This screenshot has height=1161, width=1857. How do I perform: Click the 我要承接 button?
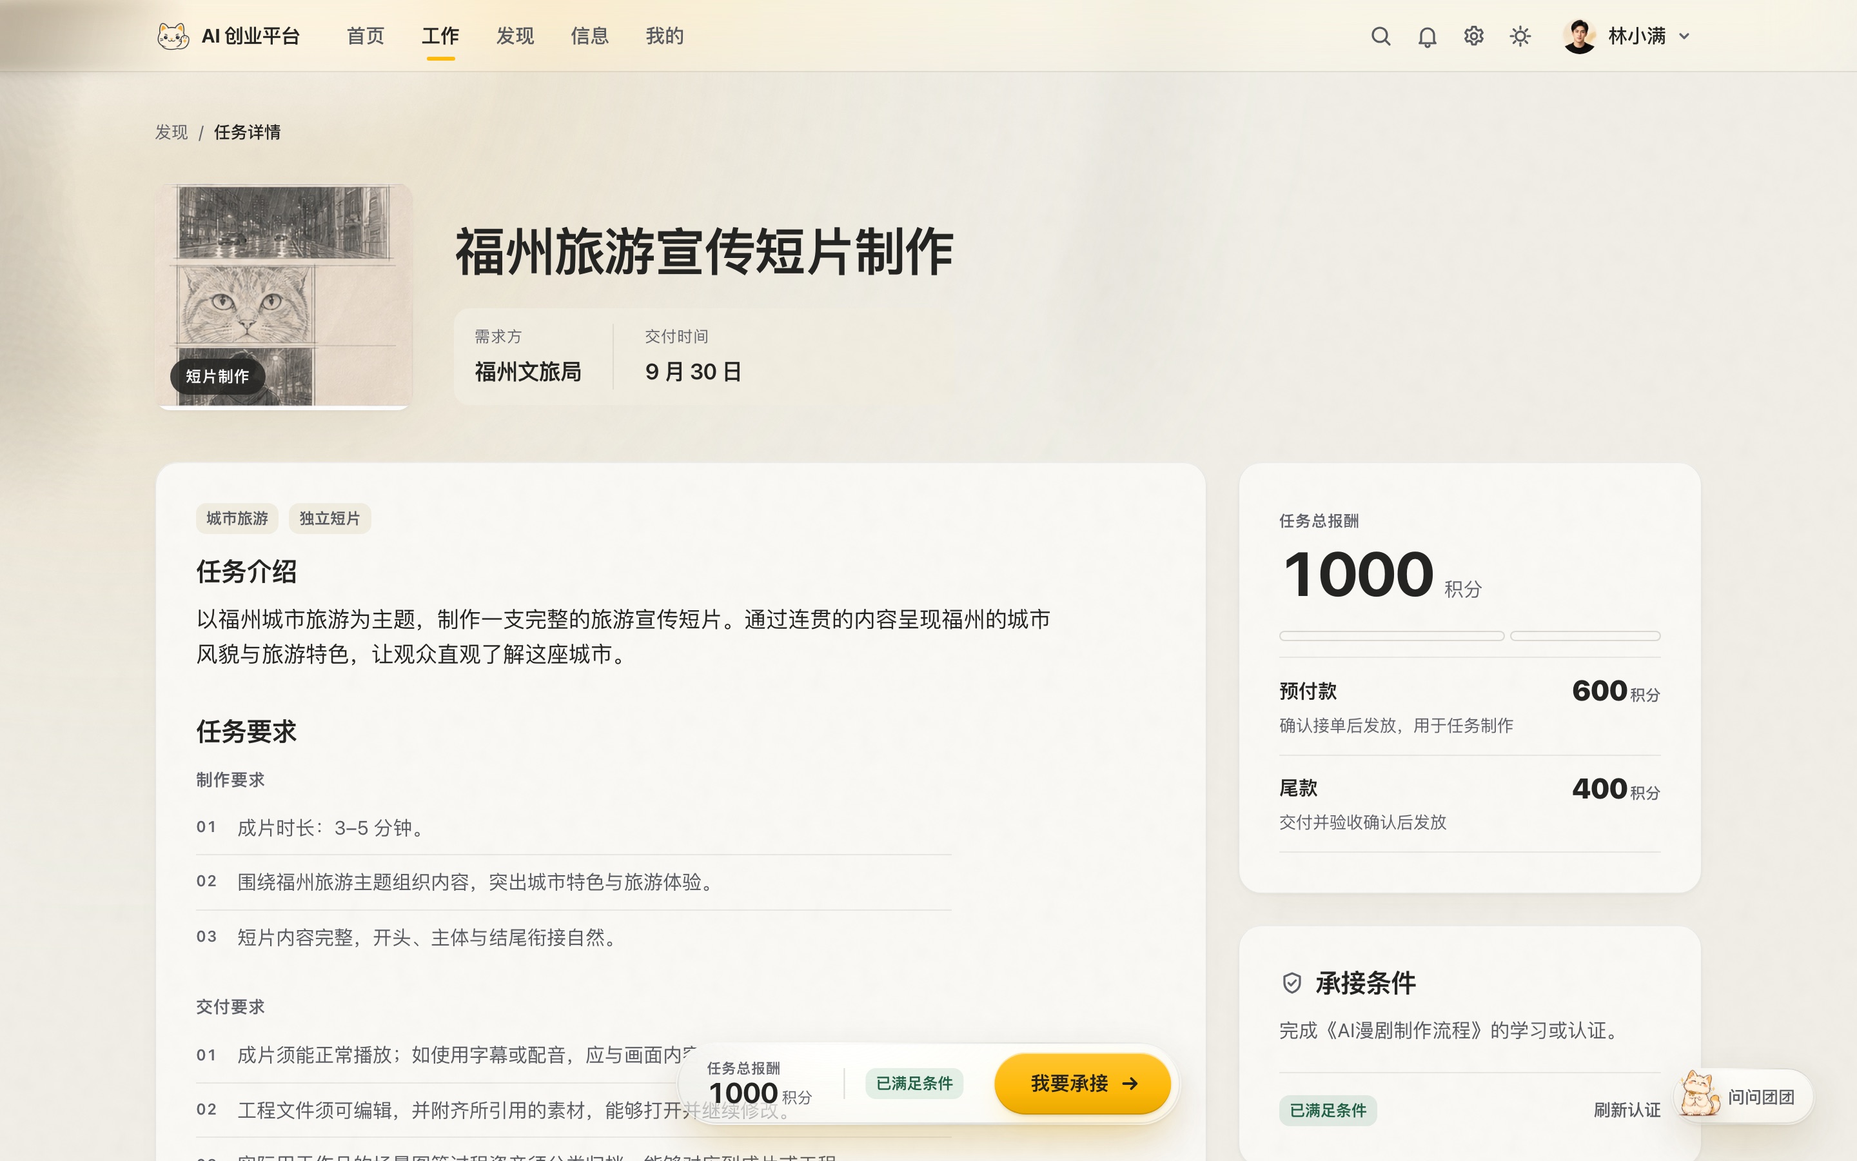(x=1082, y=1084)
